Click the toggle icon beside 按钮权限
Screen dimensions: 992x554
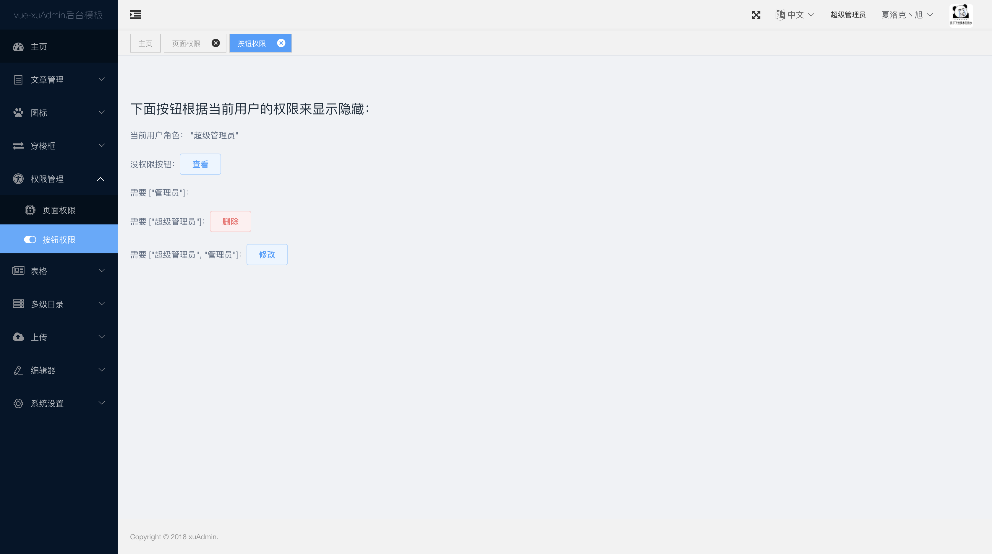[x=30, y=240]
